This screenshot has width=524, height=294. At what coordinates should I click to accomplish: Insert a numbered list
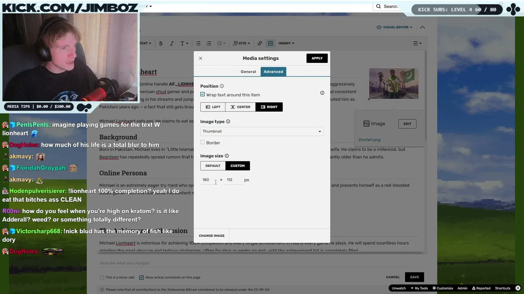(209, 43)
